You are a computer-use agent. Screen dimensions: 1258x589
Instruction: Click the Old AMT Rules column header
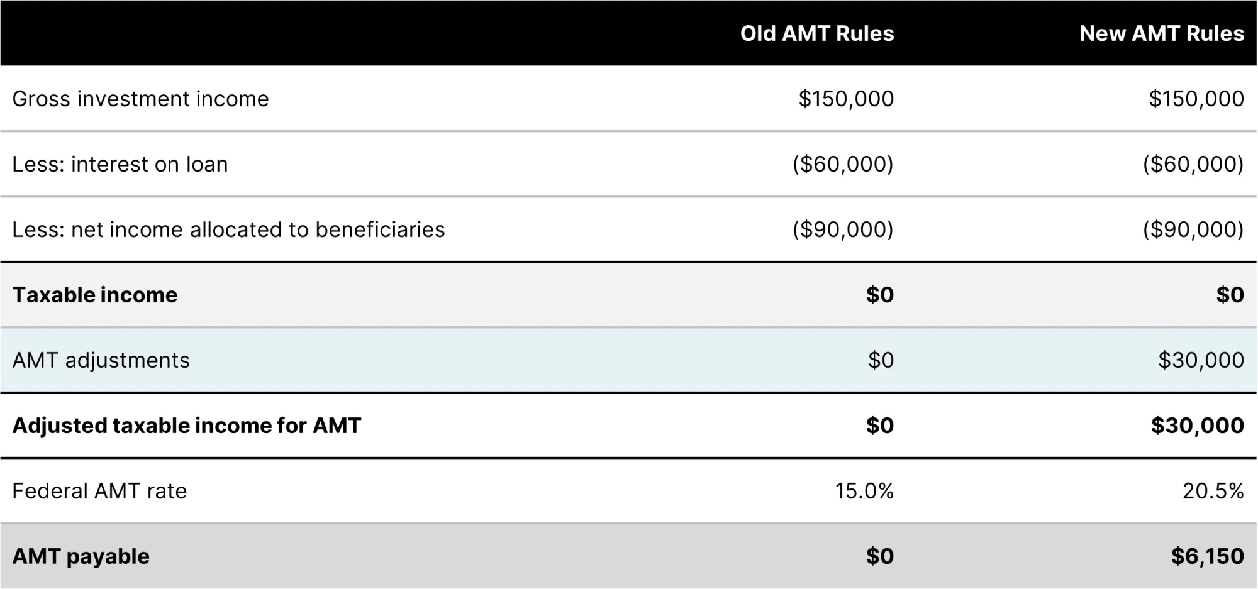click(817, 33)
